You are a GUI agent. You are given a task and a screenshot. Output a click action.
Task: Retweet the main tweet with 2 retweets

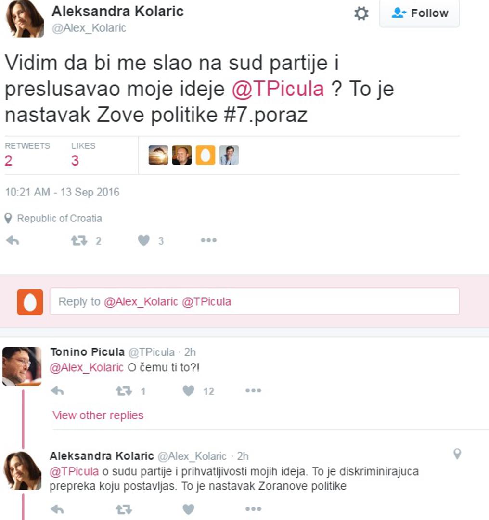[x=79, y=240]
